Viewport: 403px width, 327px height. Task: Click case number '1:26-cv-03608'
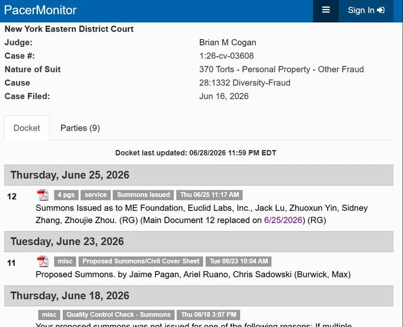tap(226, 56)
